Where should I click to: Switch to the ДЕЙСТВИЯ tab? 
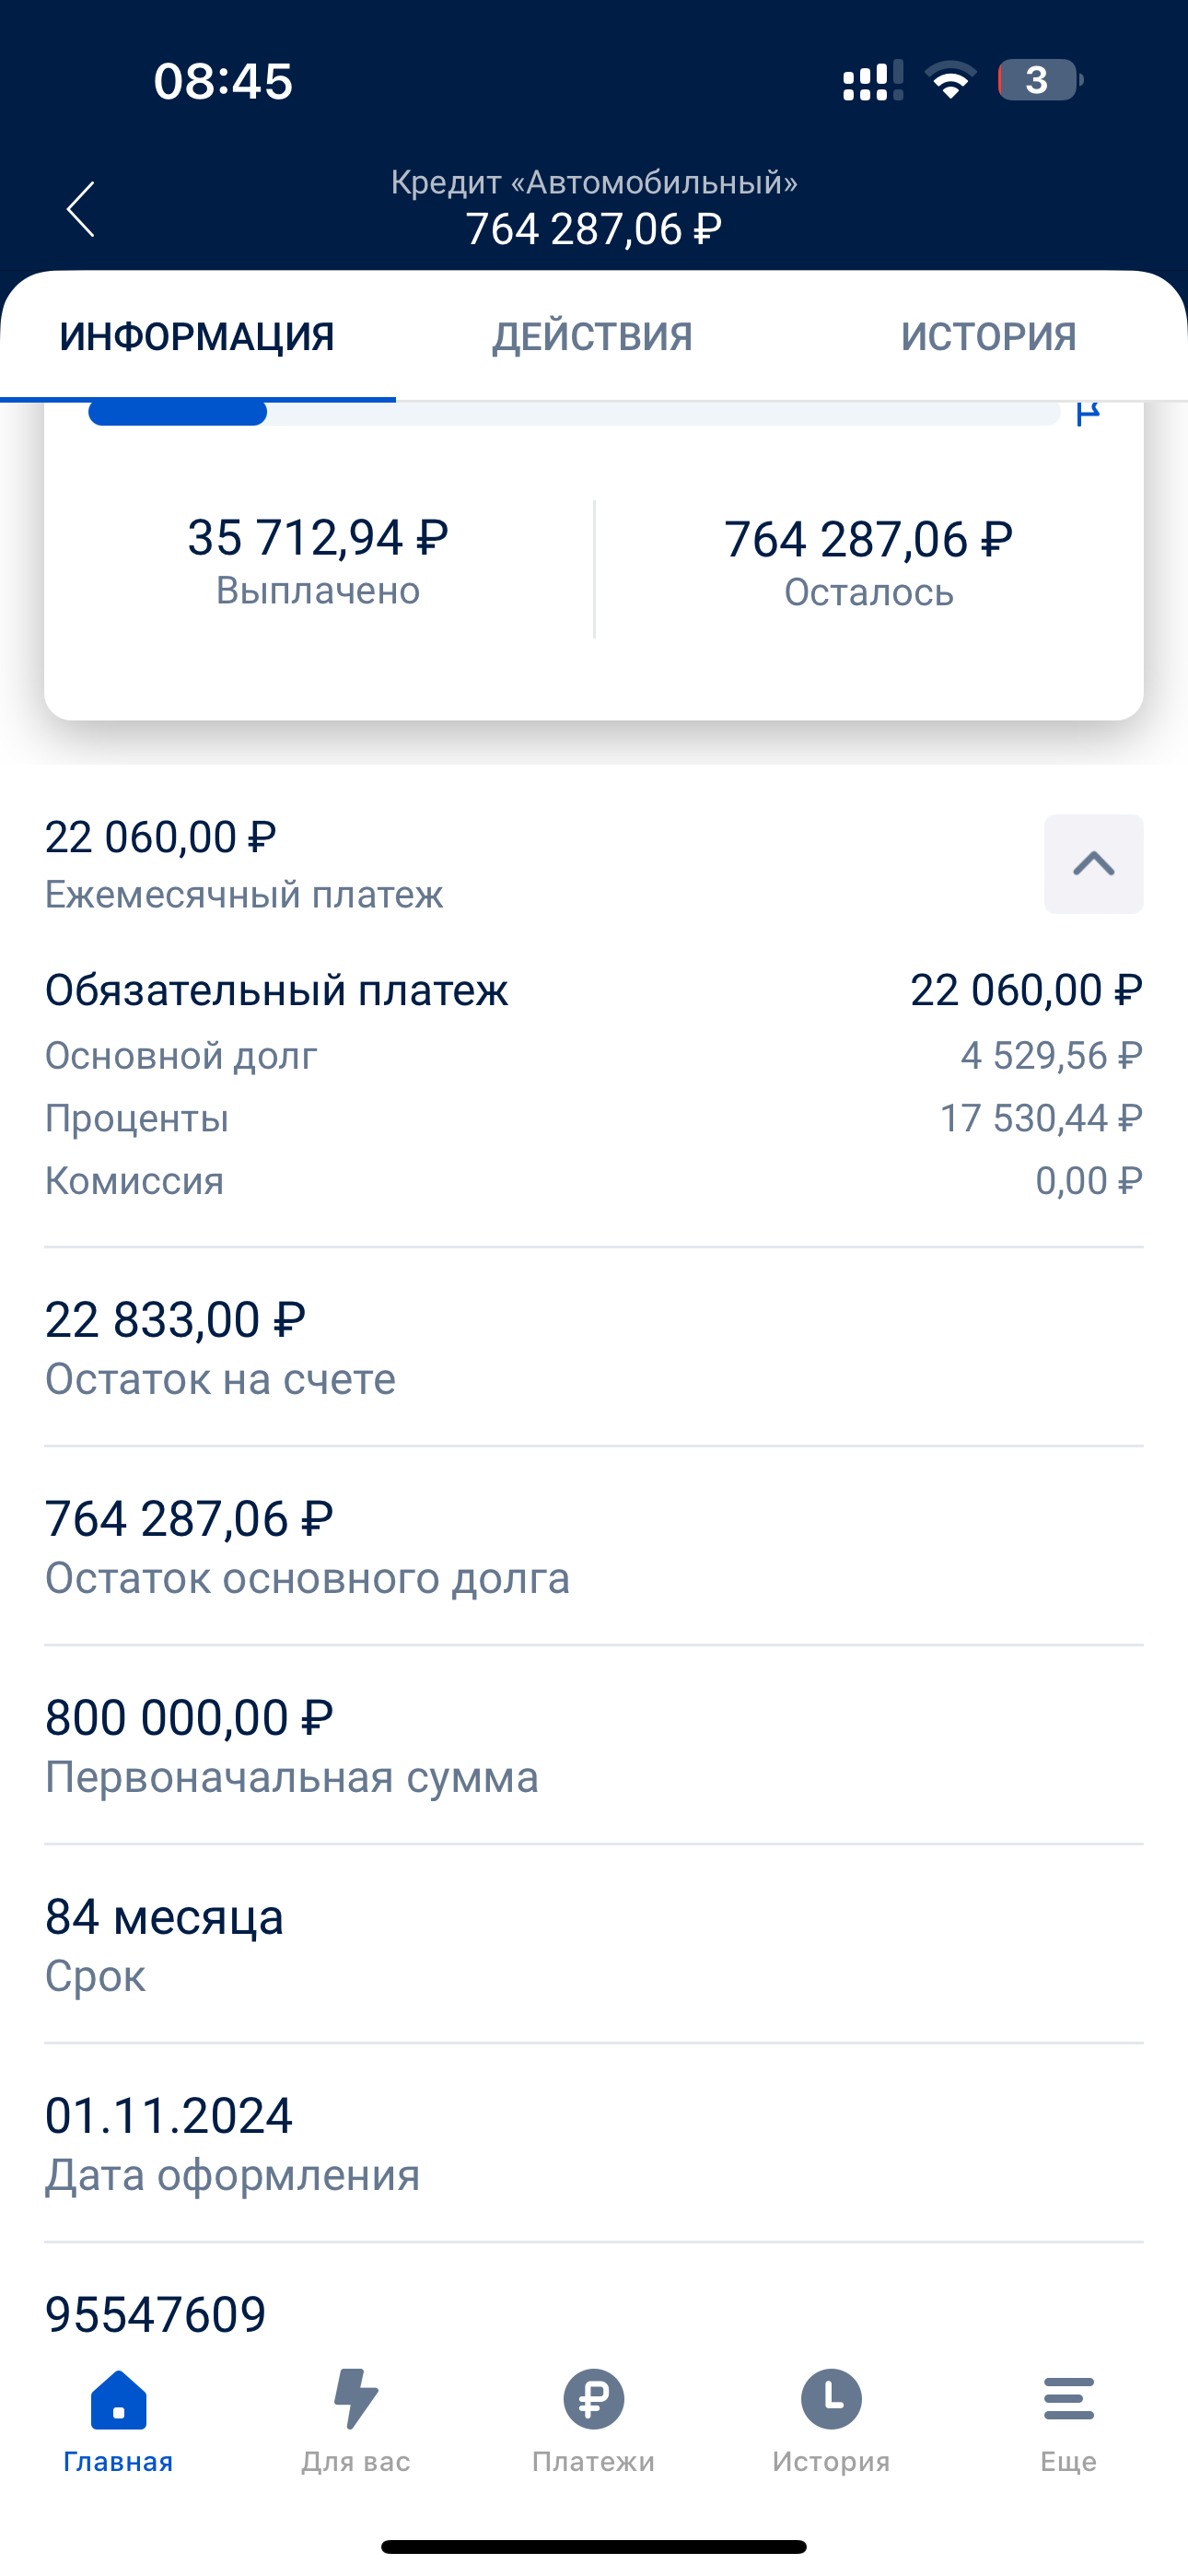592,337
